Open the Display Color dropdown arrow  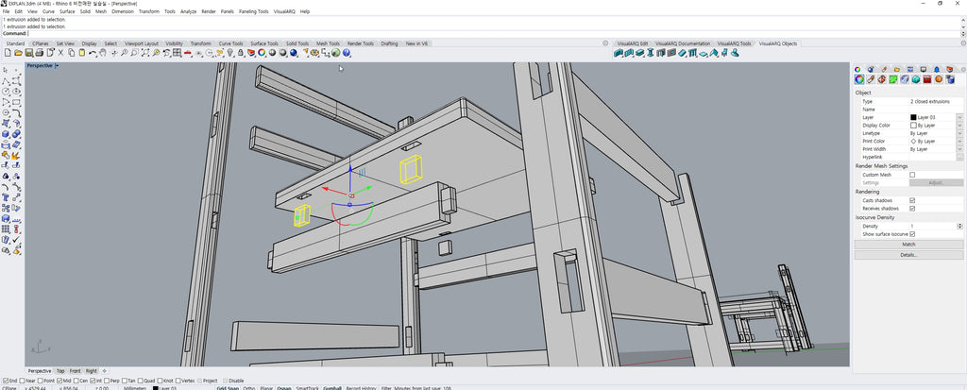point(959,126)
